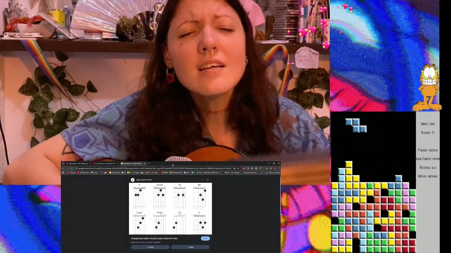Open the YouTube Music bookmark

click(x=83, y=173)
